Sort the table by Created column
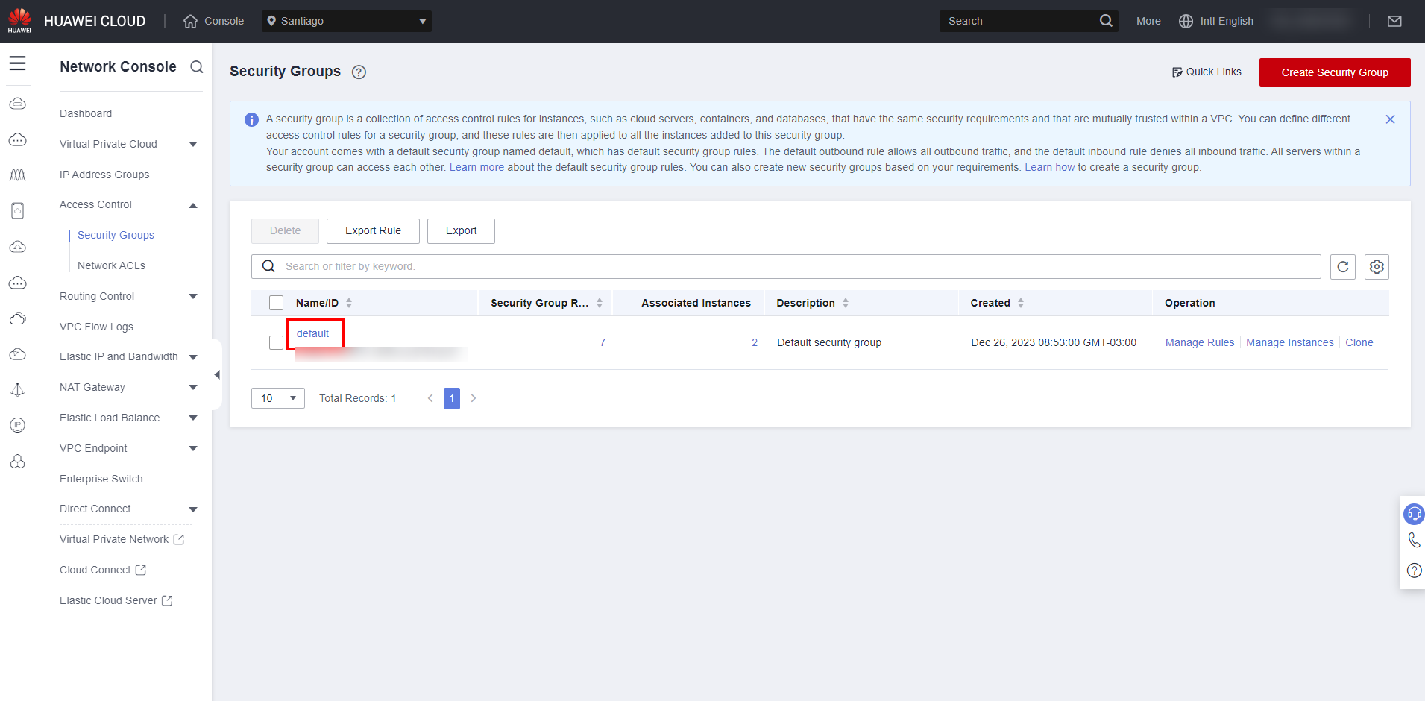 pyautogui.click(x=1020, y=303)
